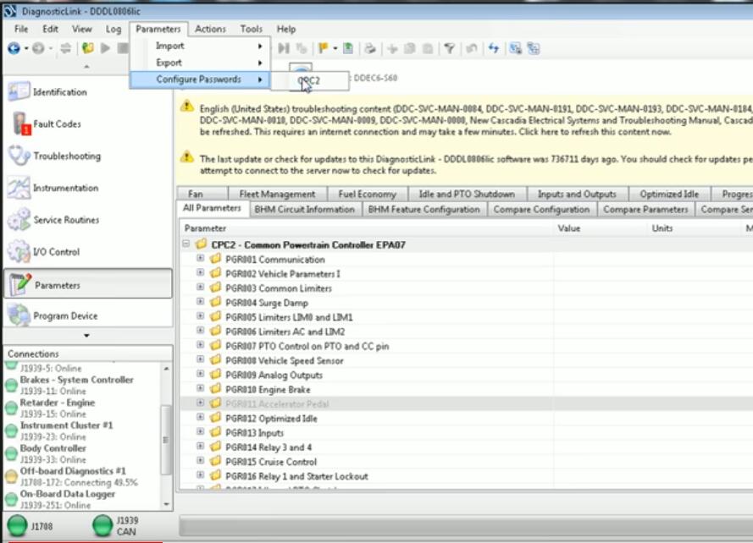Open the Tools menu
The image size is (753, 543).
pyautogui.click(x=252, y=29)
